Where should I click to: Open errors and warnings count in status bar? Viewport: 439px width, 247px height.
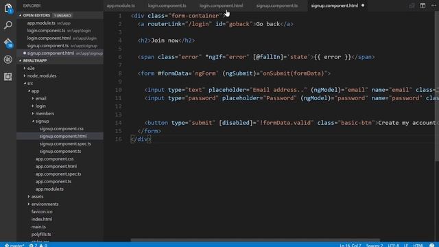point(38,245)
